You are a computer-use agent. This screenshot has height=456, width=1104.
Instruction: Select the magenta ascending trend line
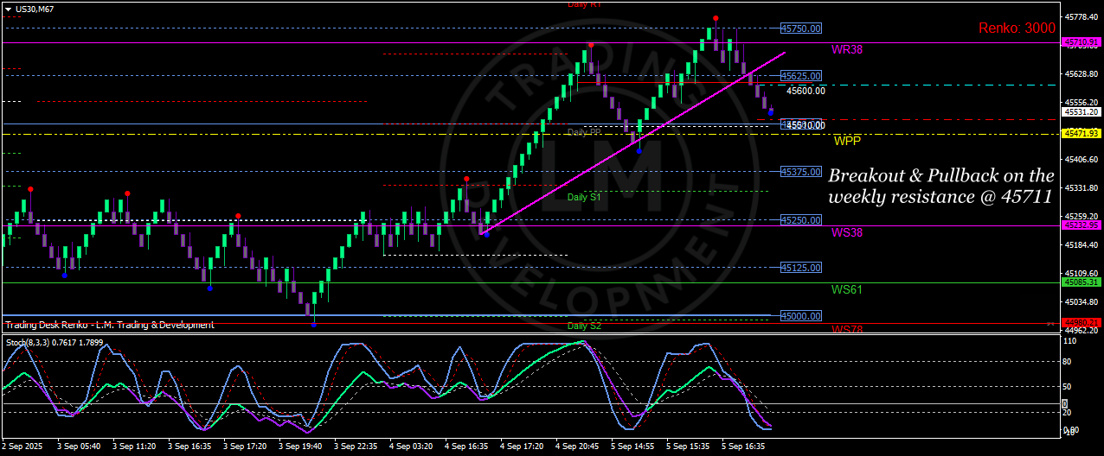tap(632, 142)
